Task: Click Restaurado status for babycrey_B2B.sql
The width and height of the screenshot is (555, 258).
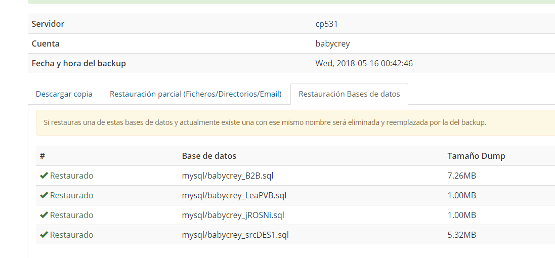Action: pos(71,176)
